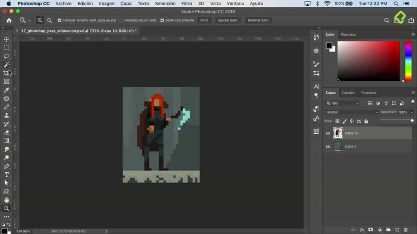Select the Spot Healing Brush tool
The width and height of the screenshot is (417, 234).
[x=7, y=99]
